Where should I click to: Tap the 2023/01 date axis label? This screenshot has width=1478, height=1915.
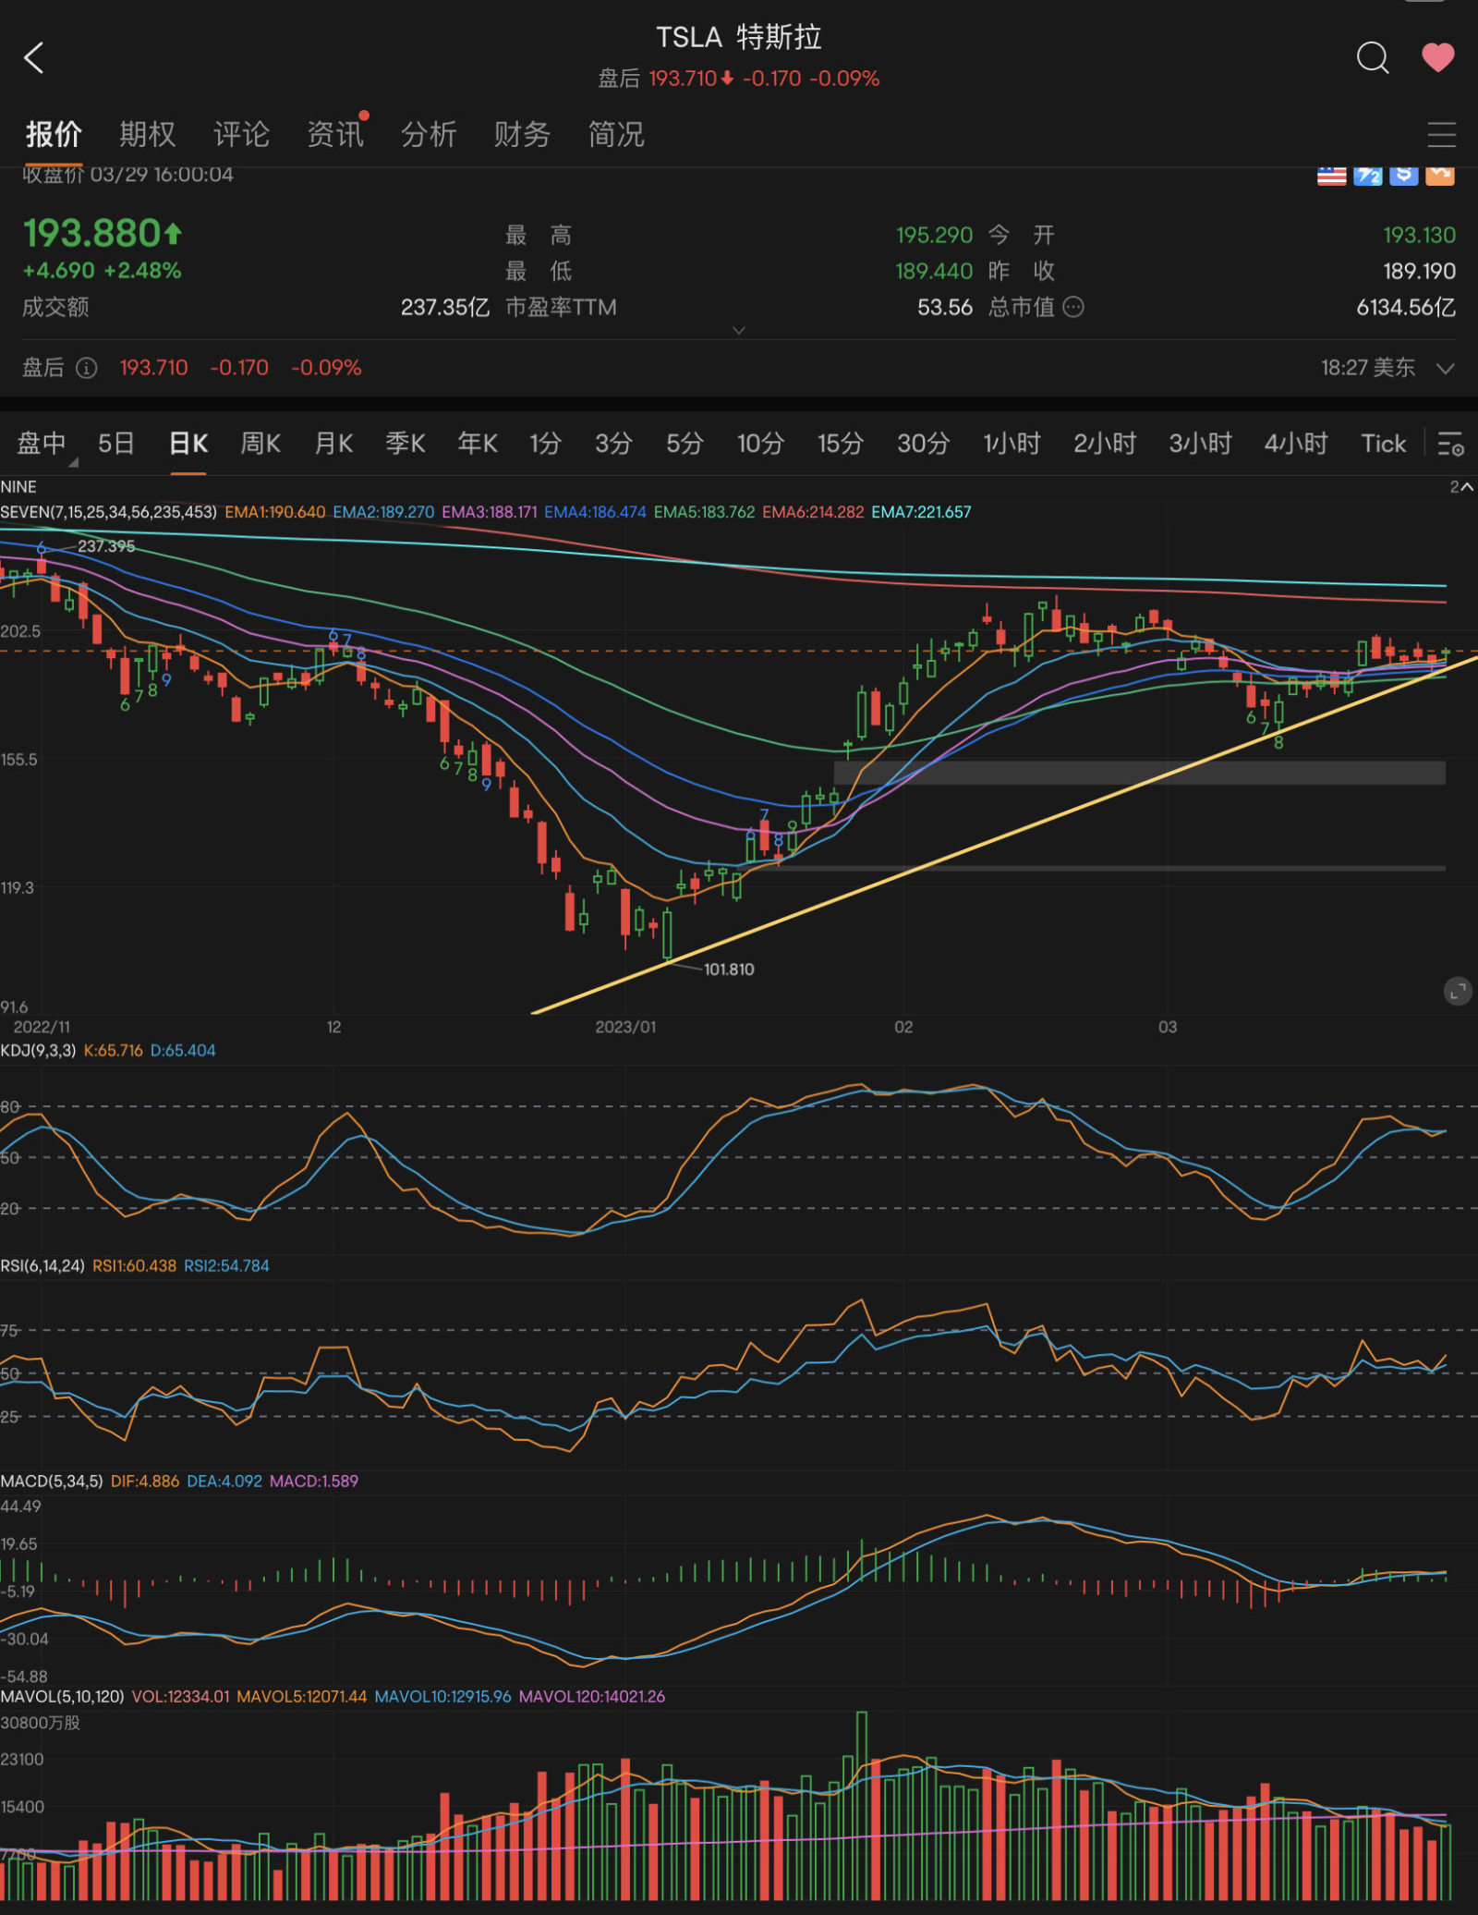coord(625,1027)
